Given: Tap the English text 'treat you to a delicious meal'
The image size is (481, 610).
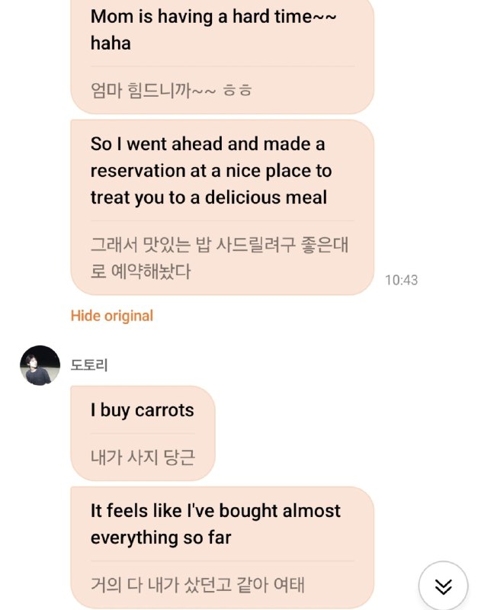Looking at the screenshot, I should point(208,197).
